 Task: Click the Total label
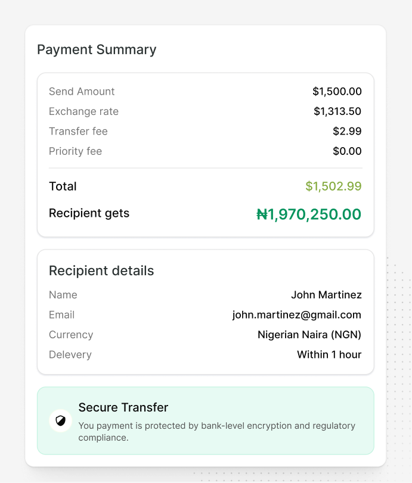(63, 186)
